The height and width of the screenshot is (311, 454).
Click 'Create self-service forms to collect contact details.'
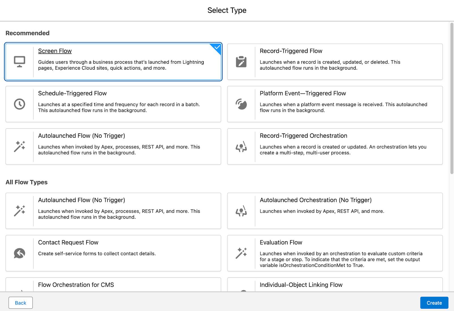click(x=97, y=254)
